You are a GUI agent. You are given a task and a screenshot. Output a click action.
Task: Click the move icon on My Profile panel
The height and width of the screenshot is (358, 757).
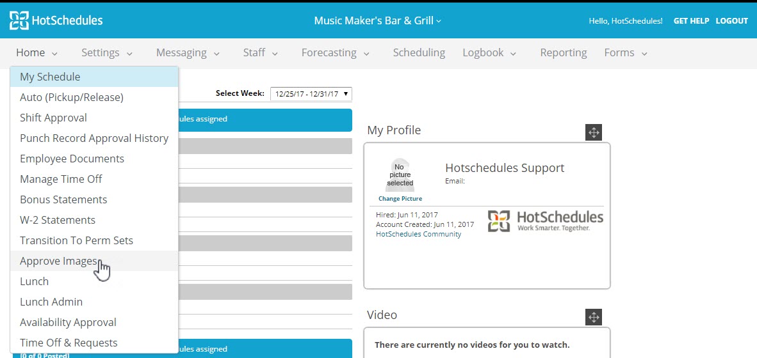593,132
